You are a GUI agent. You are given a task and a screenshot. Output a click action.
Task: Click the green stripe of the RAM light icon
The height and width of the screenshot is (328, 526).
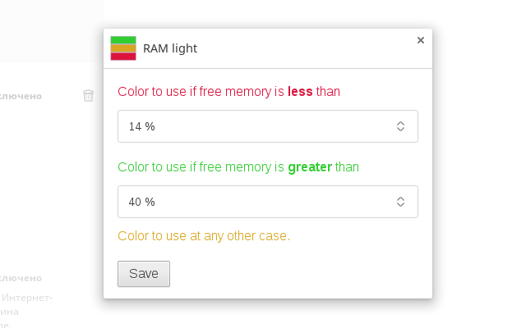point(123,40)
